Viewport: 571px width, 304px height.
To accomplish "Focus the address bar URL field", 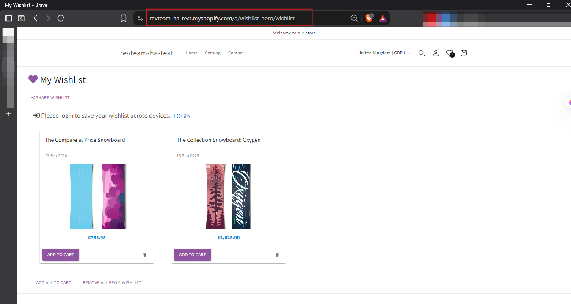I will (229, 18).
